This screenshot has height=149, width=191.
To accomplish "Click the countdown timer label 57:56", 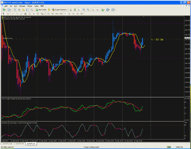I will tap(157, 40).
